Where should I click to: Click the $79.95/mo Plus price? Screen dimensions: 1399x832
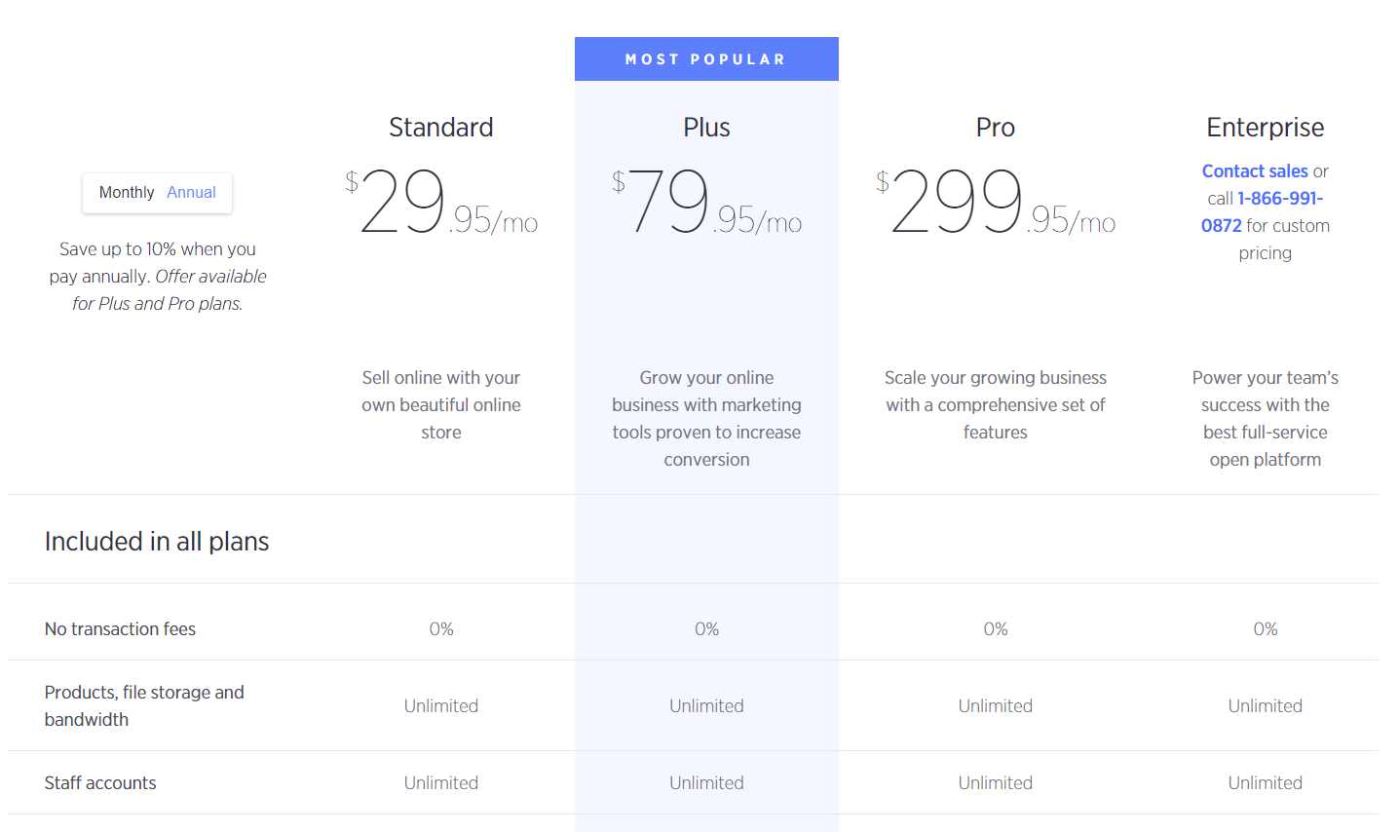point(706,203)
